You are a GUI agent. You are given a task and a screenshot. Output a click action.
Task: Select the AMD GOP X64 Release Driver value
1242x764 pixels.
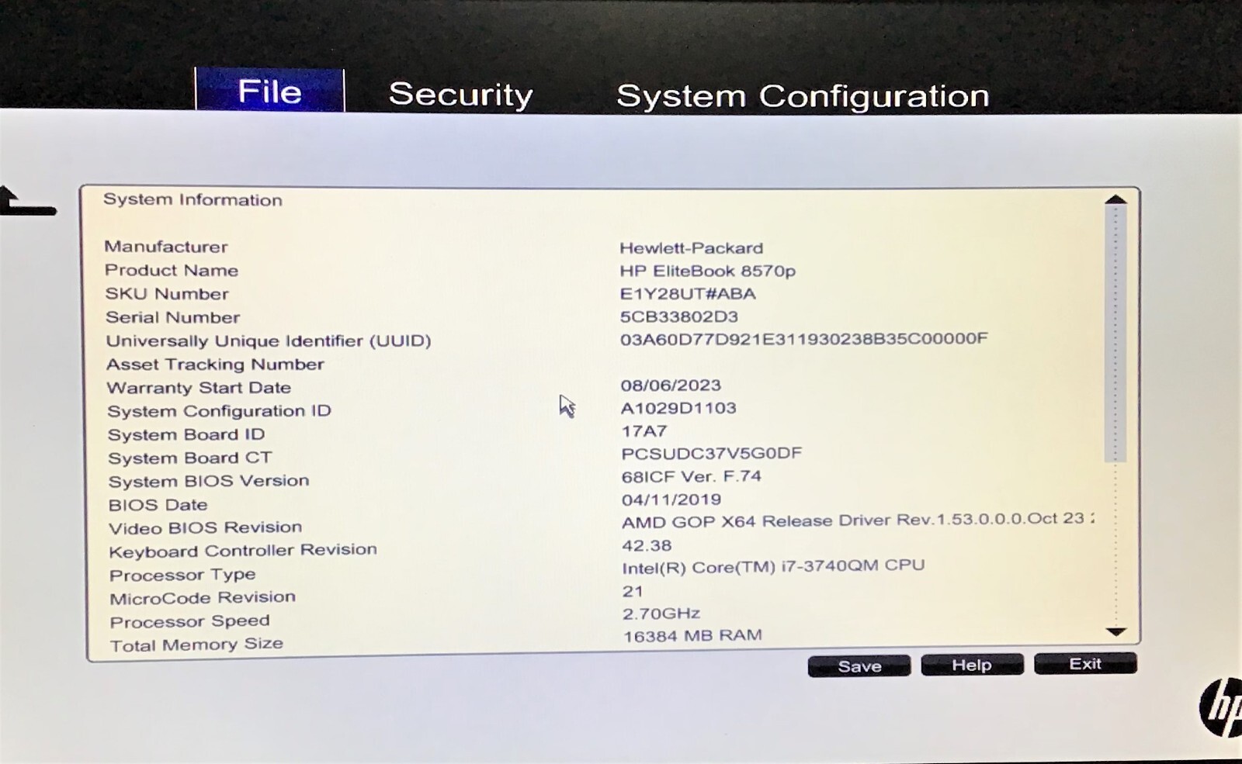[858, 520]
